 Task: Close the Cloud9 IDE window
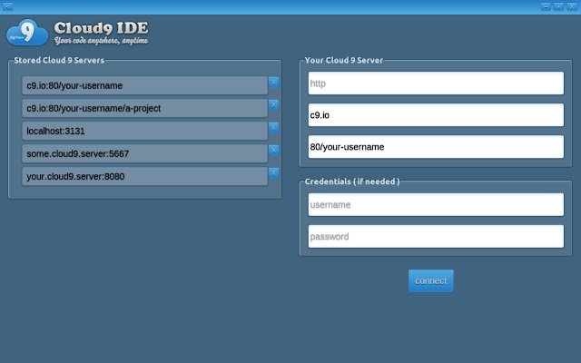click(572, 6)
